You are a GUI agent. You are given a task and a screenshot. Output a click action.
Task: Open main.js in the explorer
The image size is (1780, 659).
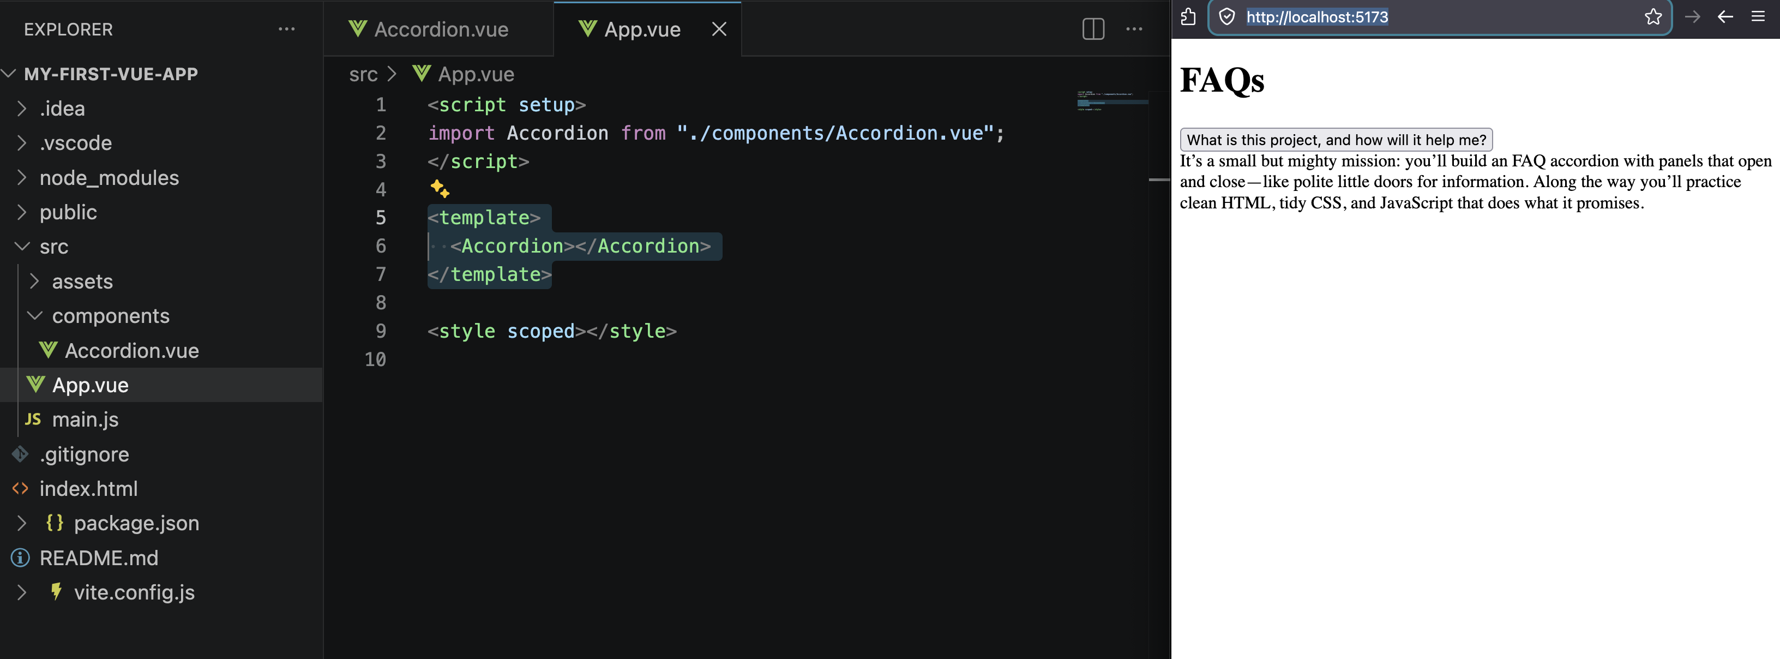pos(85,419)
